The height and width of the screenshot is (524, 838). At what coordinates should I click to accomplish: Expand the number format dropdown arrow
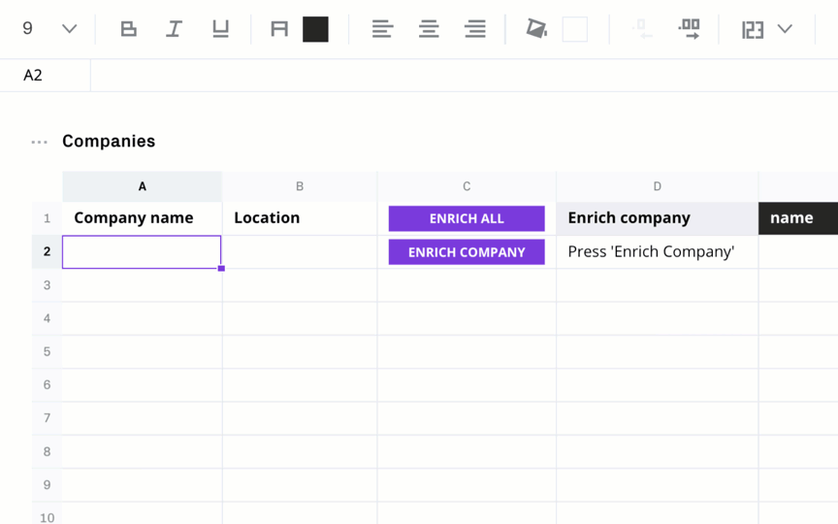[x=785, y=28]
